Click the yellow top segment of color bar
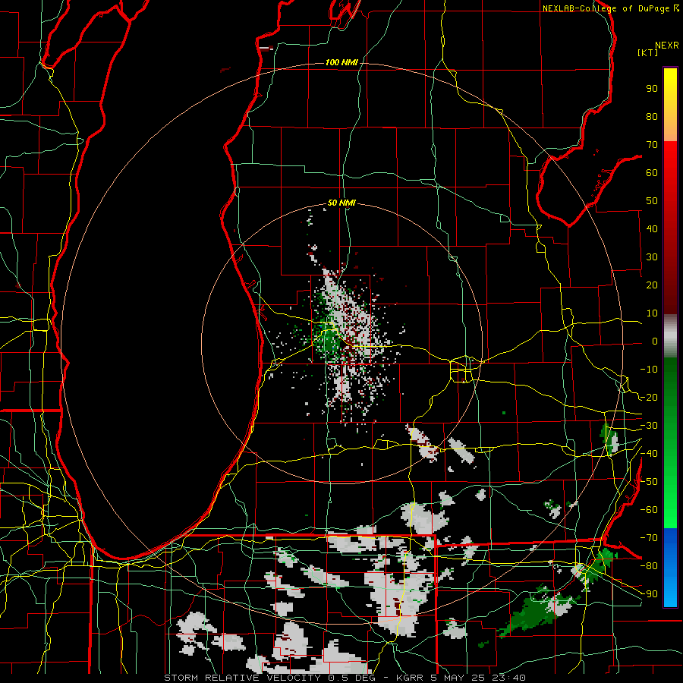The height and width of the screenshot is (683, 683). pos(670,105)
